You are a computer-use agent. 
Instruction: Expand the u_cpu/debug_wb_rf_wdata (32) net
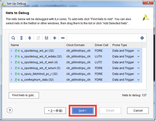click(11, 57)
